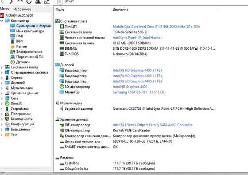This screenshot has height=175, width=248.
Task: Click the Системная память row icon
Action: click(62, 43)
